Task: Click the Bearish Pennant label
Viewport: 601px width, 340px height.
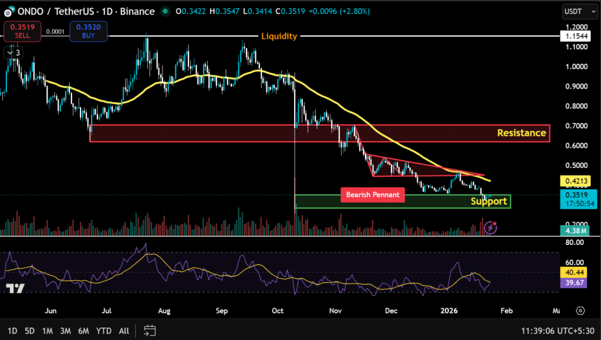Action: [x=372, y=195]
